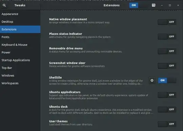Maximize the Tweaks window

coord(170,5)
